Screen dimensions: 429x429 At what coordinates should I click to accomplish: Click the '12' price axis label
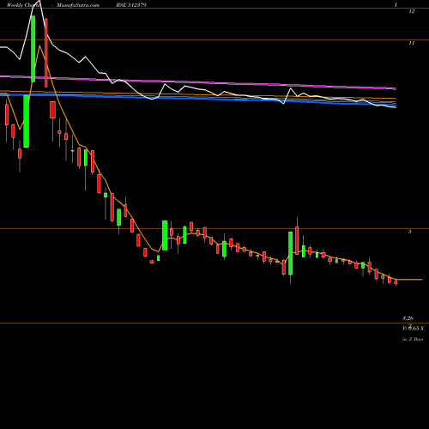click(x=411, y=12)
